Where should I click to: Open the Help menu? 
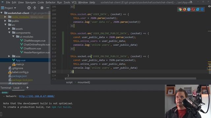(92, 2)
